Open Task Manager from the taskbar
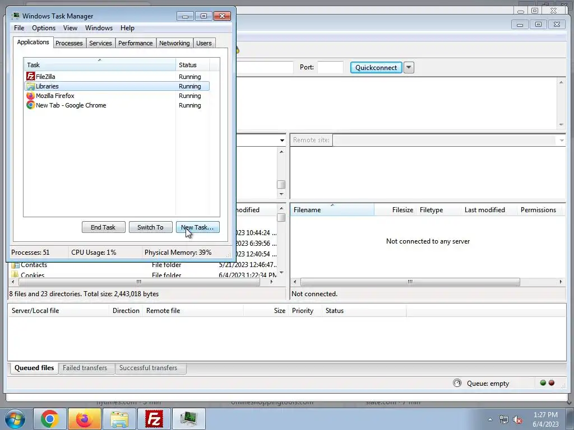 coord(188,419)
